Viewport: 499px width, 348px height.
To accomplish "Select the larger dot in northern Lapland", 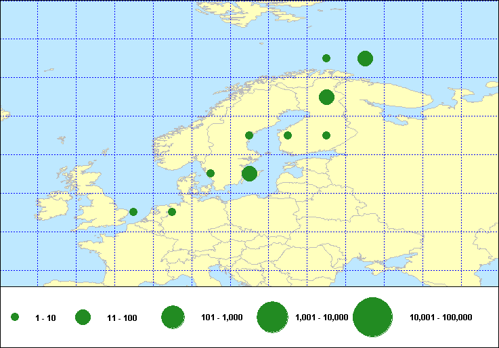I will pyautogui.click(x=326, y=97).
